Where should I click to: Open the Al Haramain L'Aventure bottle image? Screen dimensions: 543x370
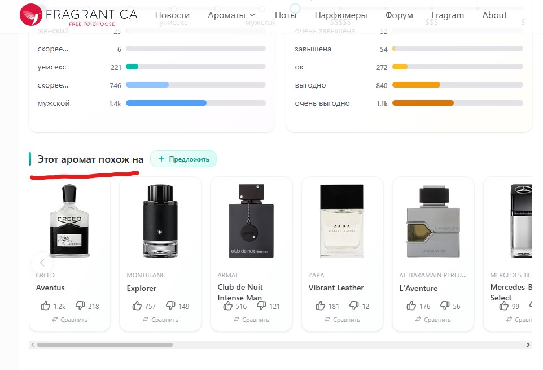(433, 222)
